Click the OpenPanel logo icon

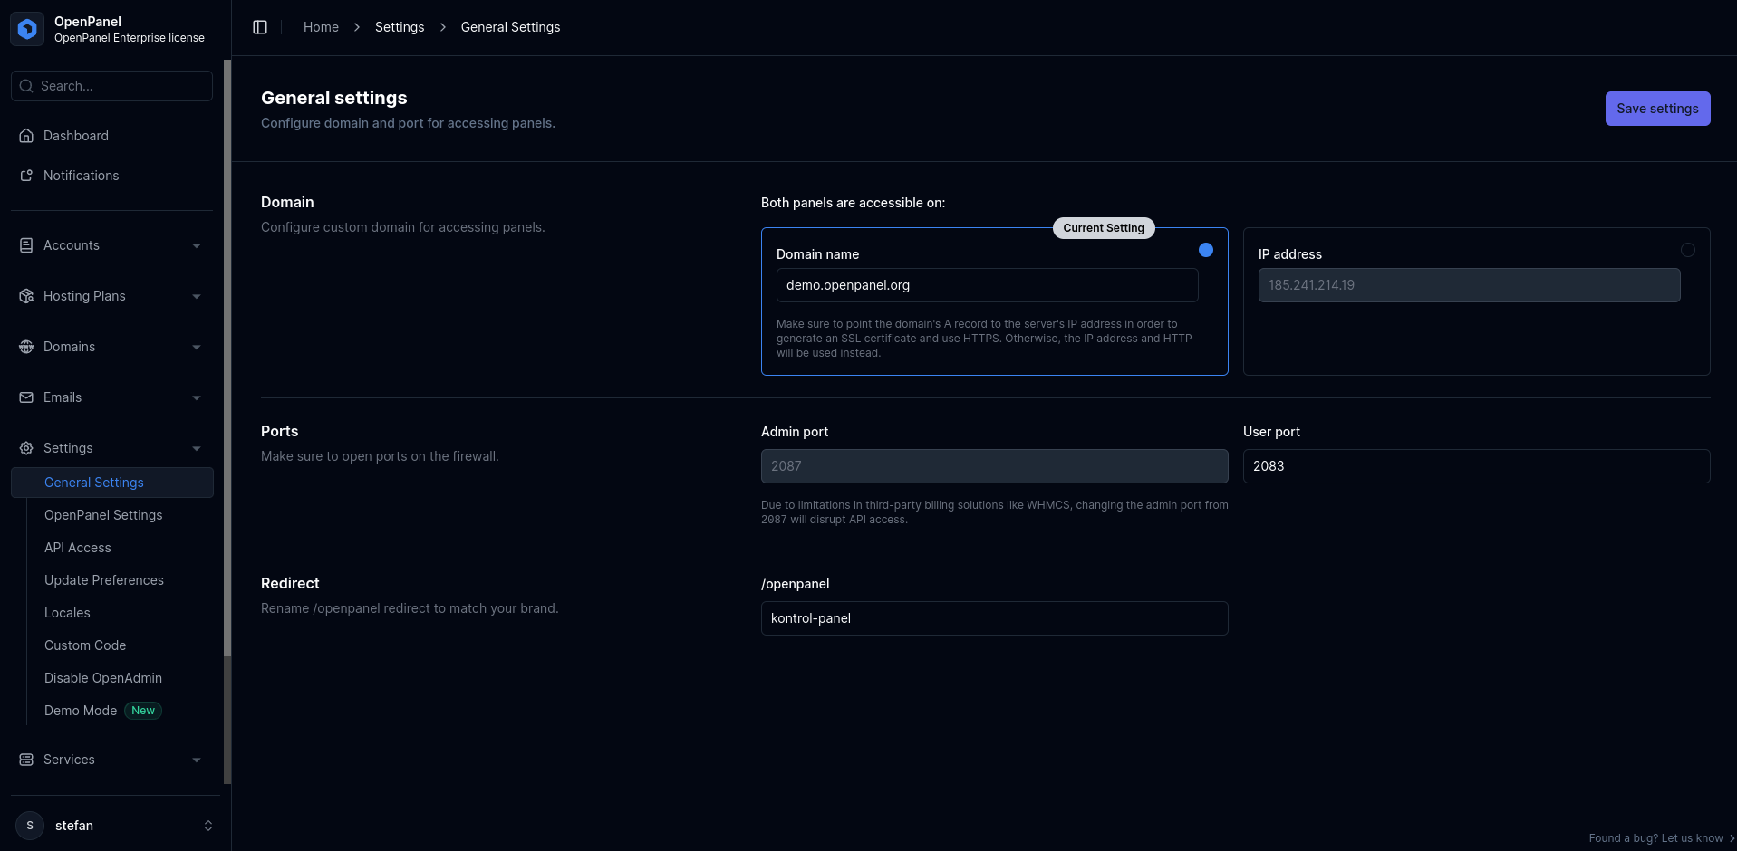27,28
